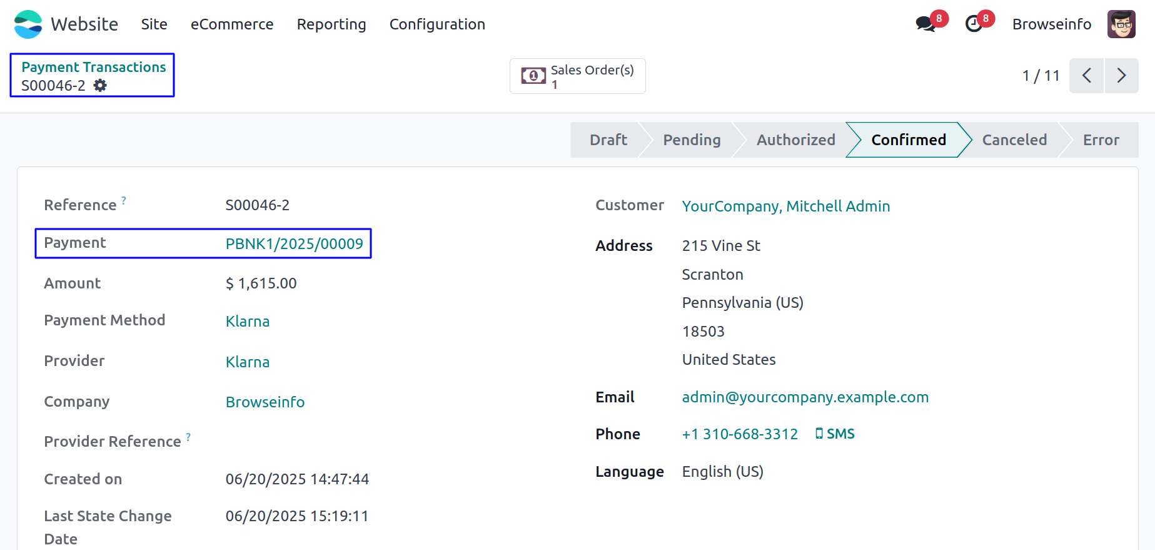Show the Provider Reference help tooltip
This screenshot has width=1155, height=550.
point(188,437)
